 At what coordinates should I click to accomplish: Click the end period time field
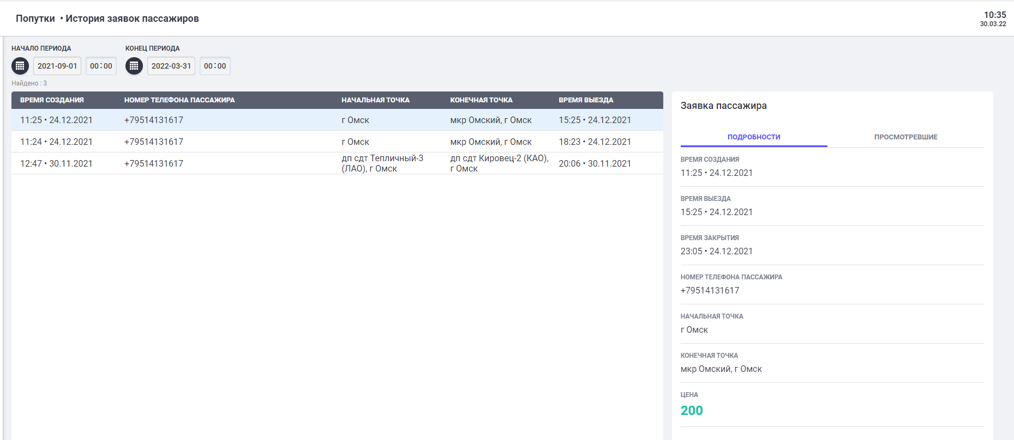pyautogui.click(x=215, y=66)
